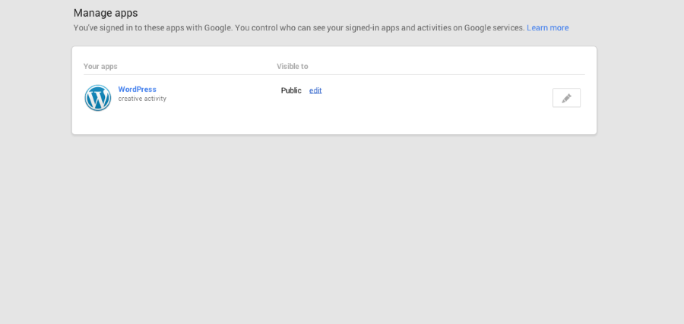This screenshot has height=324, width=684.
Task: Click the gray background below the apps card
Action: pyautogui.click(x=334, y=228)
